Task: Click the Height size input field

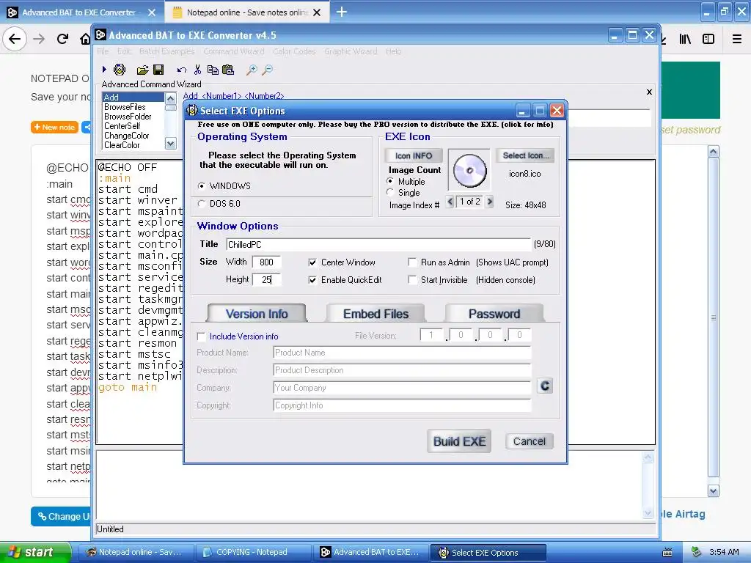Action: click(x=267, y=279)
